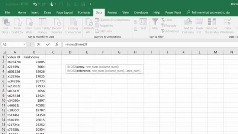Click the Reapply filter button
This screenshot has height=134, width=238.
[169, 26]
